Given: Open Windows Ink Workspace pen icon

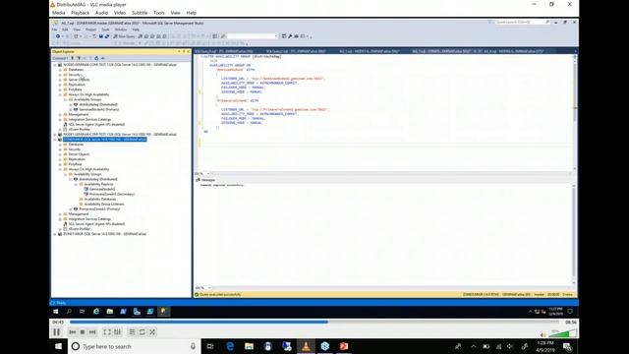Looking at the screenshot, I should (525, 346).
